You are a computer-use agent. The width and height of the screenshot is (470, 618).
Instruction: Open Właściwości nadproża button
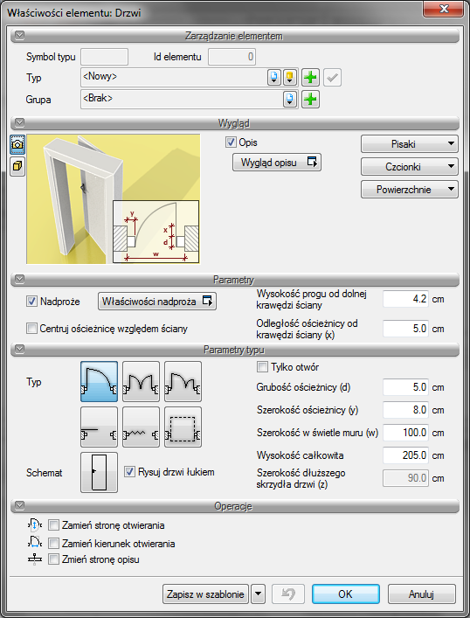156,302
